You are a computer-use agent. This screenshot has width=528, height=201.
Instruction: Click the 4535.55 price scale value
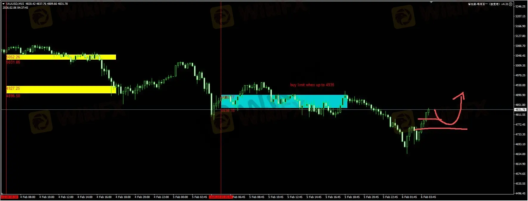[x=520, y=184]
